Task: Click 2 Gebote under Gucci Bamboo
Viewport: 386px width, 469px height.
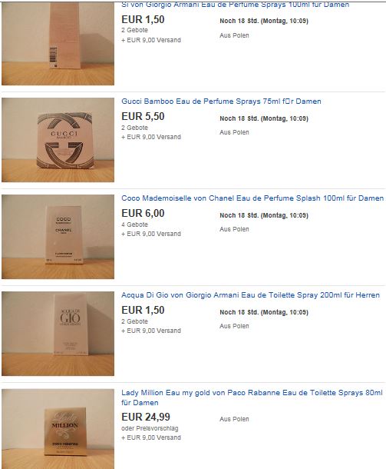Action: [x=134, y=128]
